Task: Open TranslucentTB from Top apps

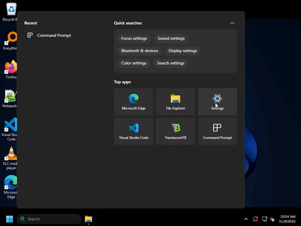Action: [x=175, y=131]
